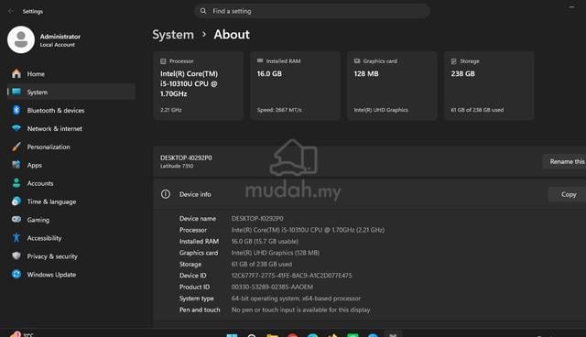Screen dimensions: 586x337
Task: Select the Processor value in Device info
Action: (x=308, y=230)
